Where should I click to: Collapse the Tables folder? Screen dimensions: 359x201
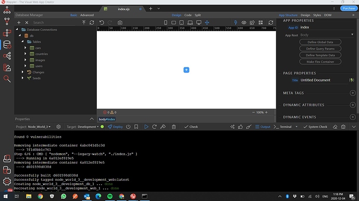tap(22, 42)
